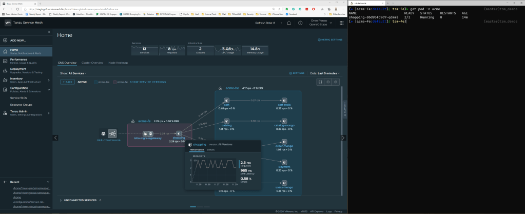Open the VMware apps grid icon
Screen dimensions: 525x214
[339, 23]
